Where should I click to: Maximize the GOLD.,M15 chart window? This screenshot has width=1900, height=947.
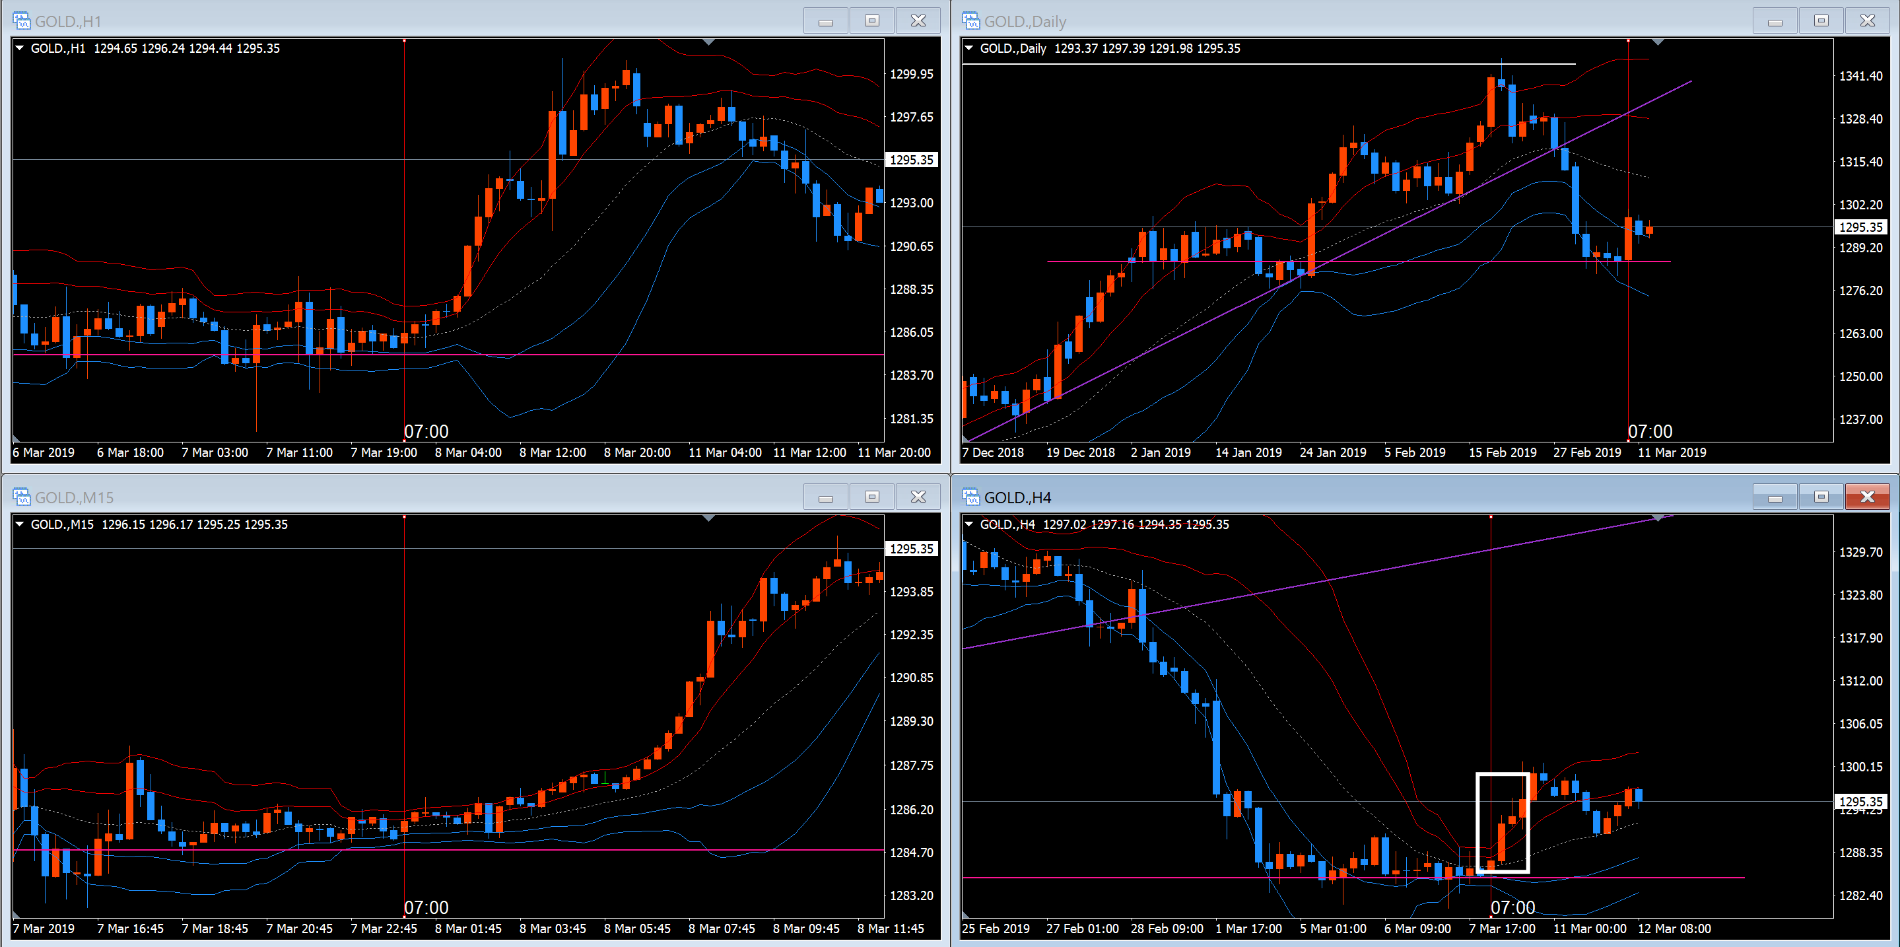(872, 497)
